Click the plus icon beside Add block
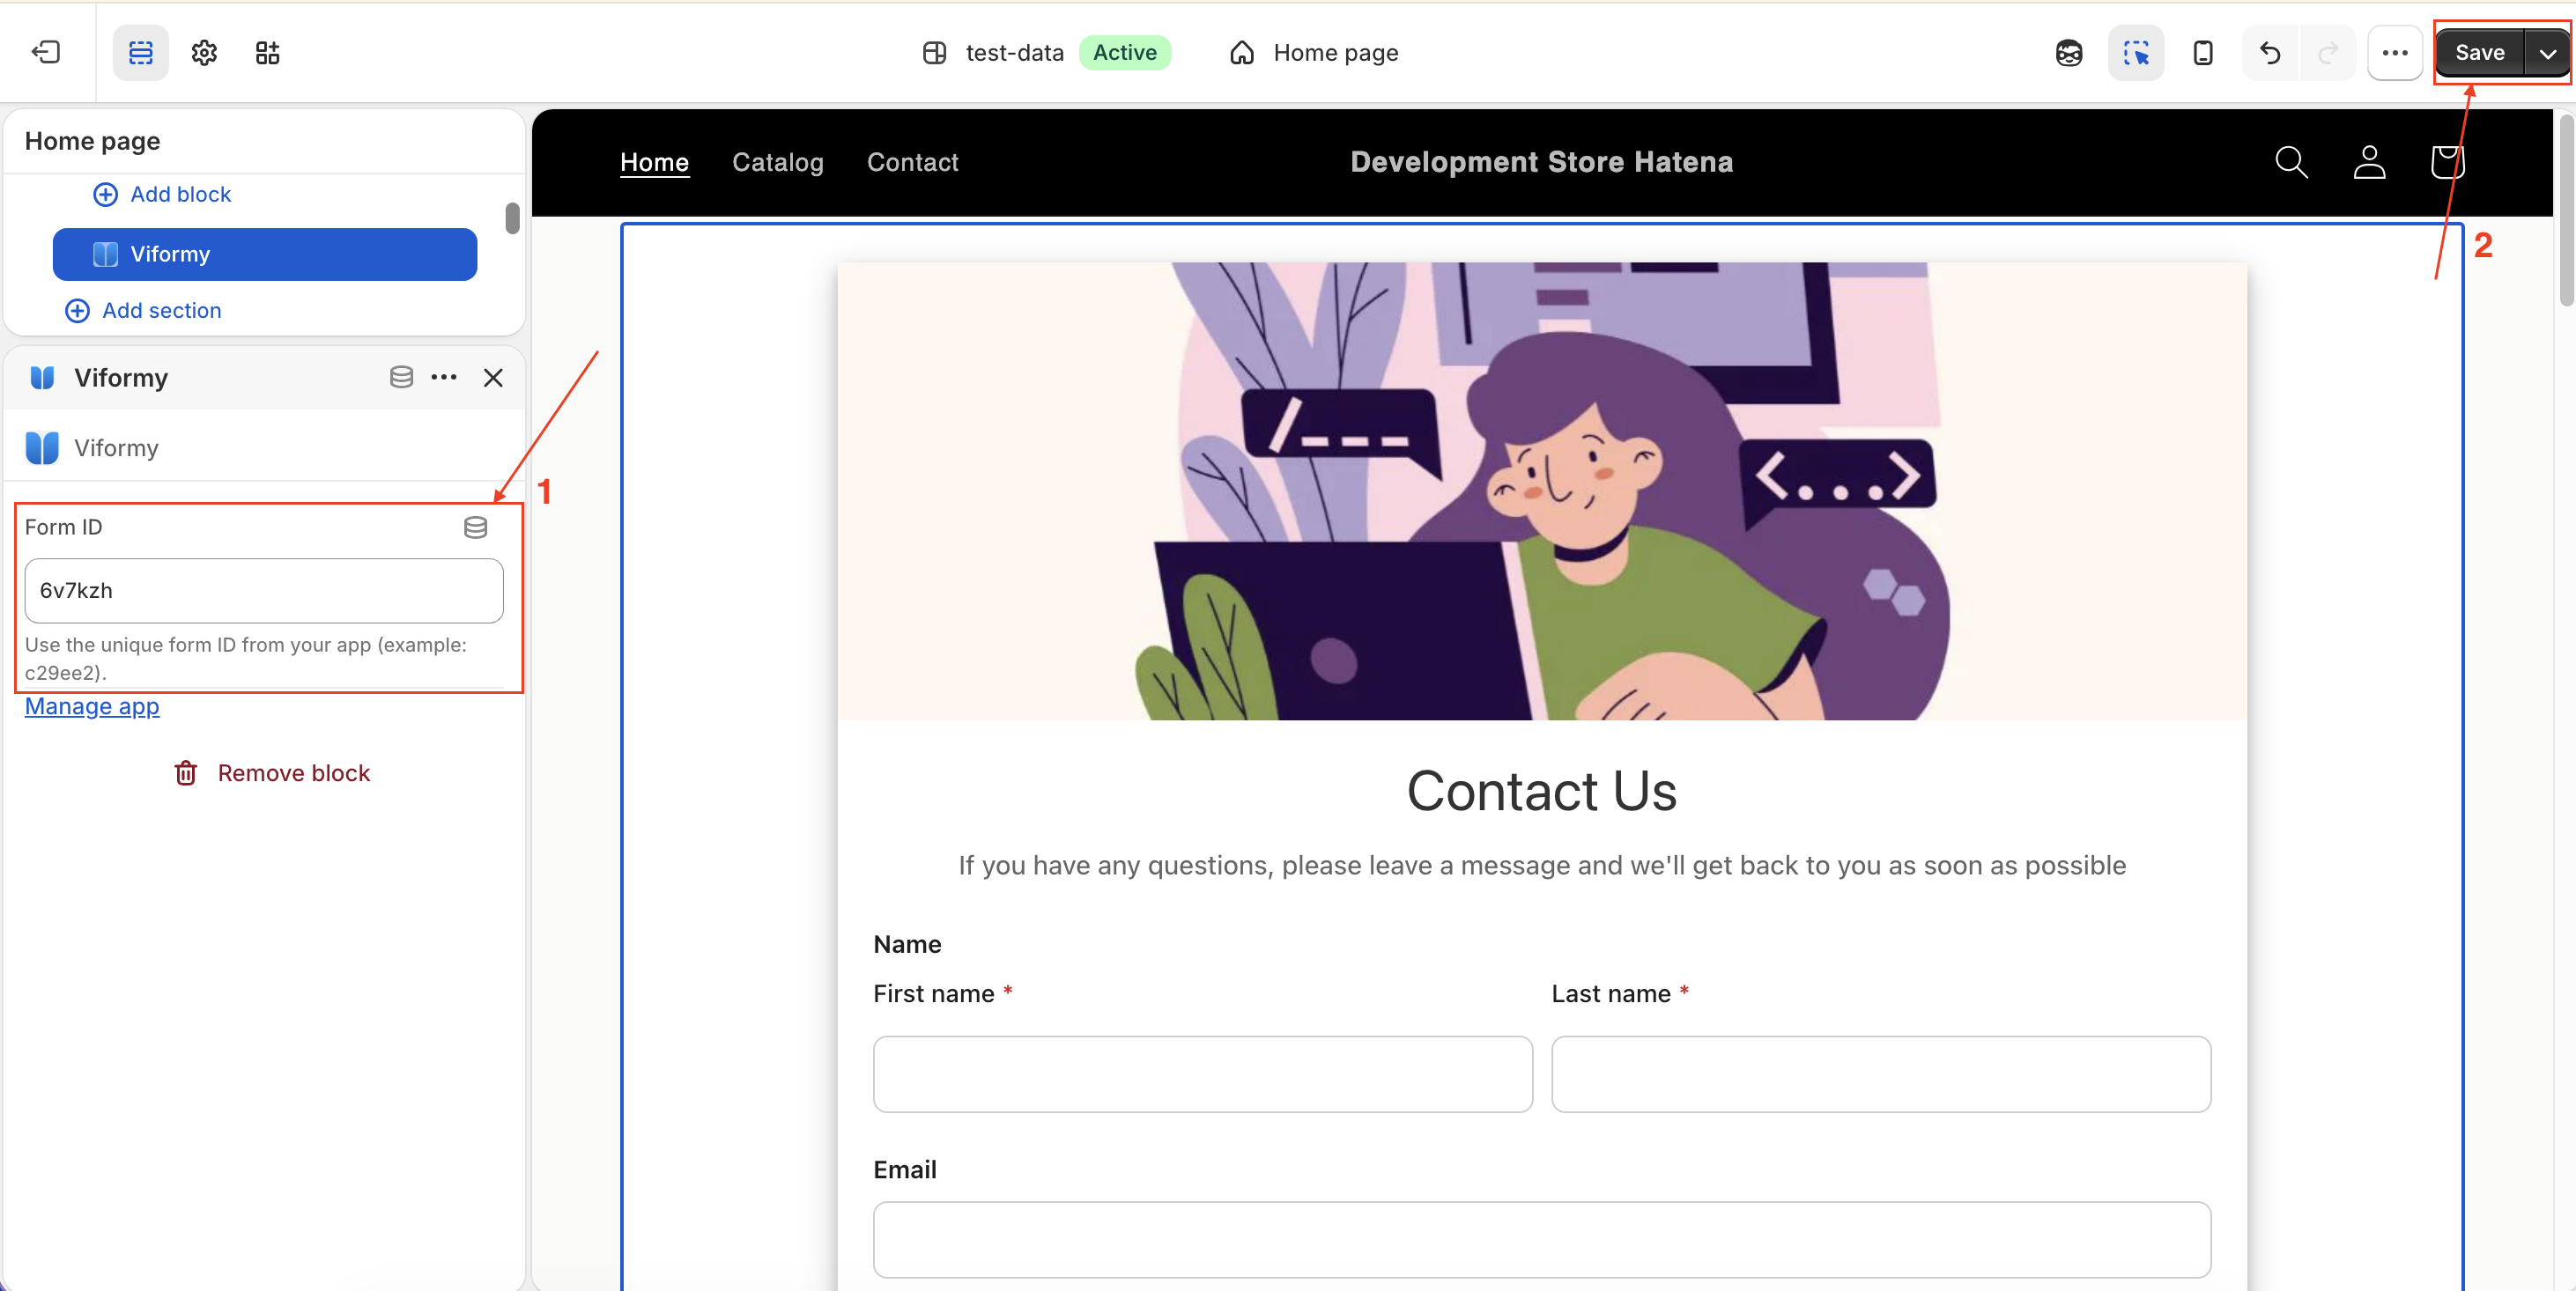The image size is (2576, 1291). pyautogui.click(x=105, y=194)
